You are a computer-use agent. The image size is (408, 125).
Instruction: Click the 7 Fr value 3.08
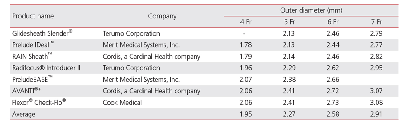click(x=377, y=103)
